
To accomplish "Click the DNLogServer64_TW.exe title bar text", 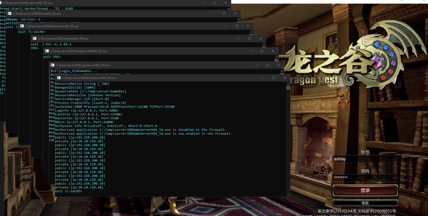I will [x=28, y=3].
